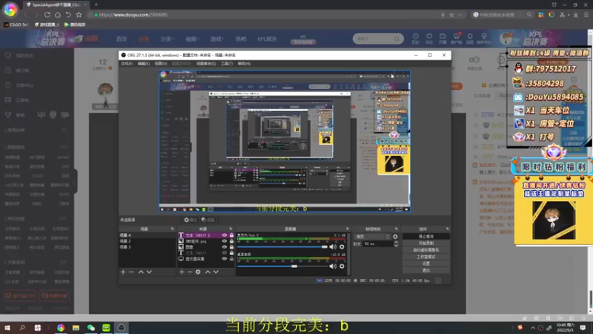Select 场景 2 in scenes list
Viewport: 593px width, 334px height.
click(125, 241)
